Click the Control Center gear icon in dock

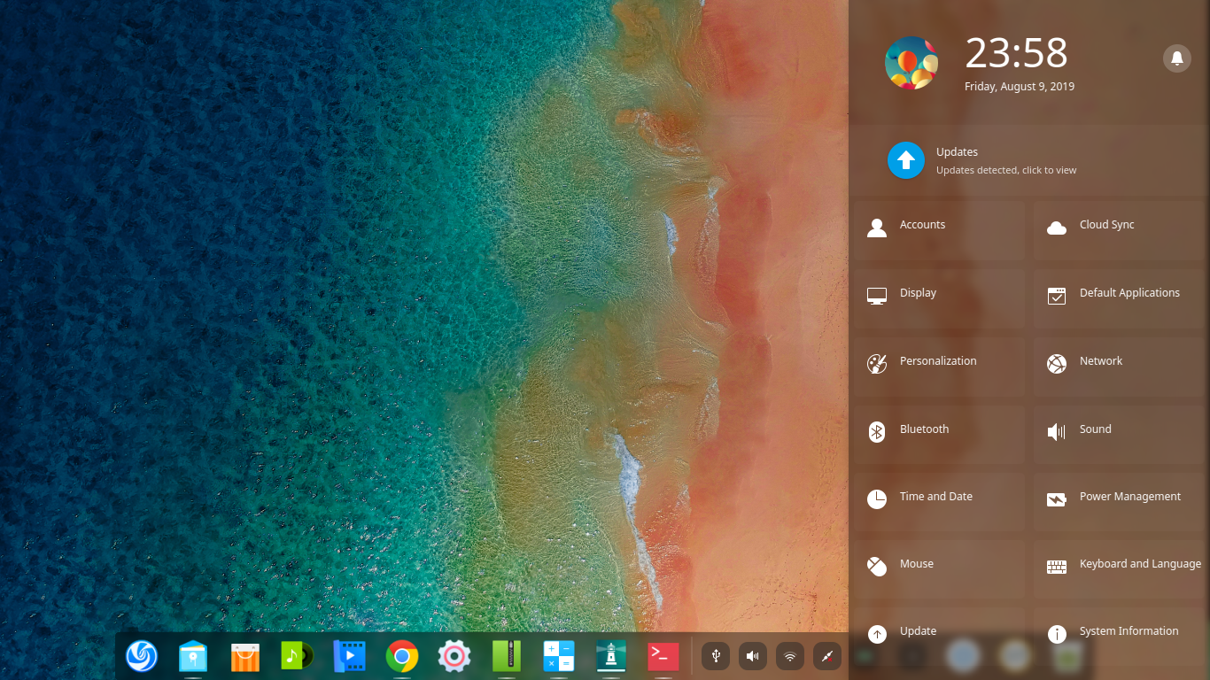click(454, 656)
